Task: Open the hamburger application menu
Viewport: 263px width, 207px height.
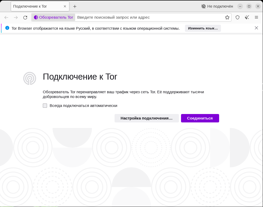Action: pyautogui.click(x=256, y=17)
